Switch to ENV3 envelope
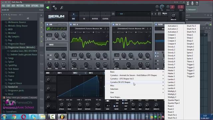Image resolution: width=213 pixels, height=120 pixels. (91, 73)
